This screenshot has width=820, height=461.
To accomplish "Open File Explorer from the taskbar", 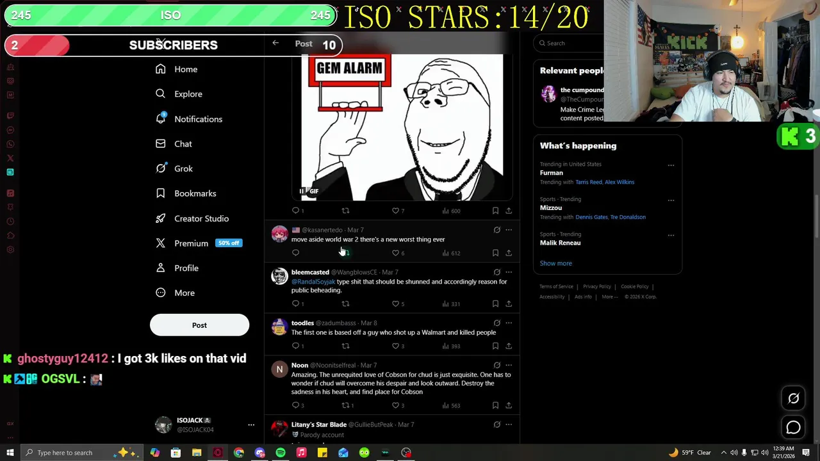I will [197, 453].
